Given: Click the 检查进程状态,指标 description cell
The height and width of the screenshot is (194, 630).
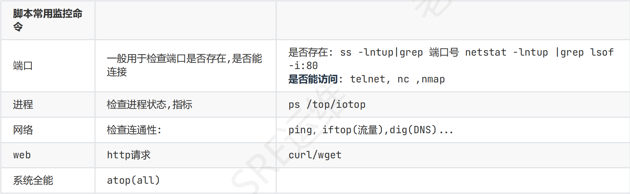Looking at the screenshot, I should coord(186,104).
